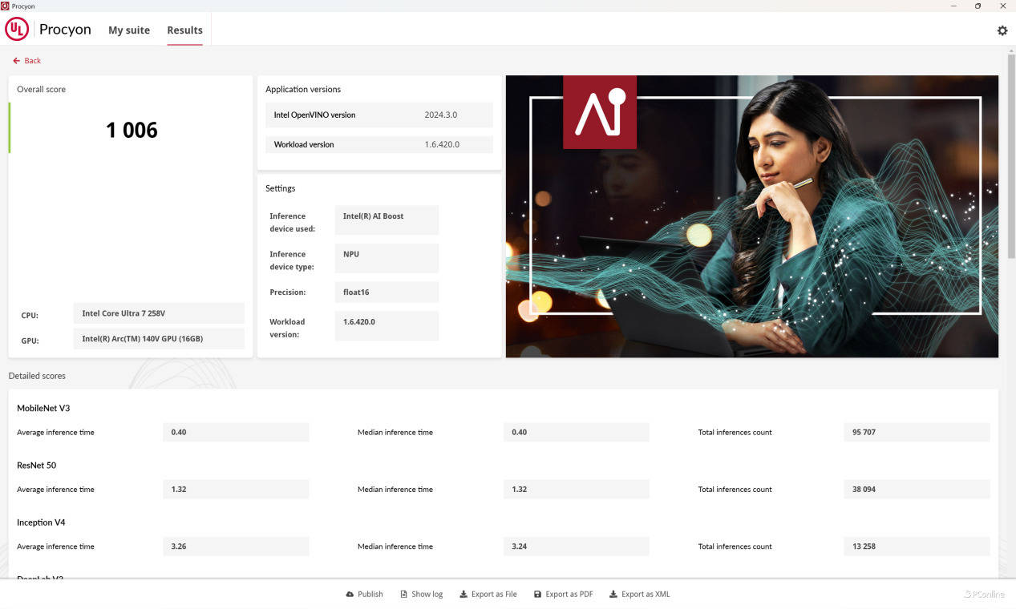Click the Publish cloud icon
The image size is (1016, 609).
[350, 595]
